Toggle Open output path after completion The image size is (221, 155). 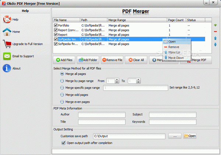[x=63, y=143]
